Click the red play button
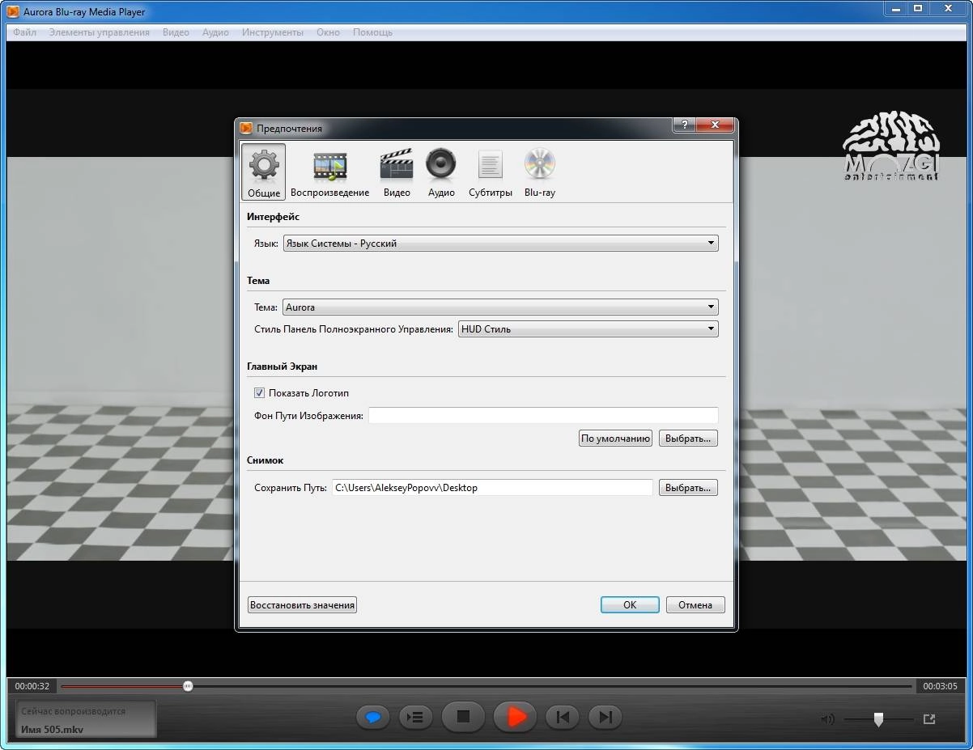This screenshot has width=973, height=750. point(515,717)
